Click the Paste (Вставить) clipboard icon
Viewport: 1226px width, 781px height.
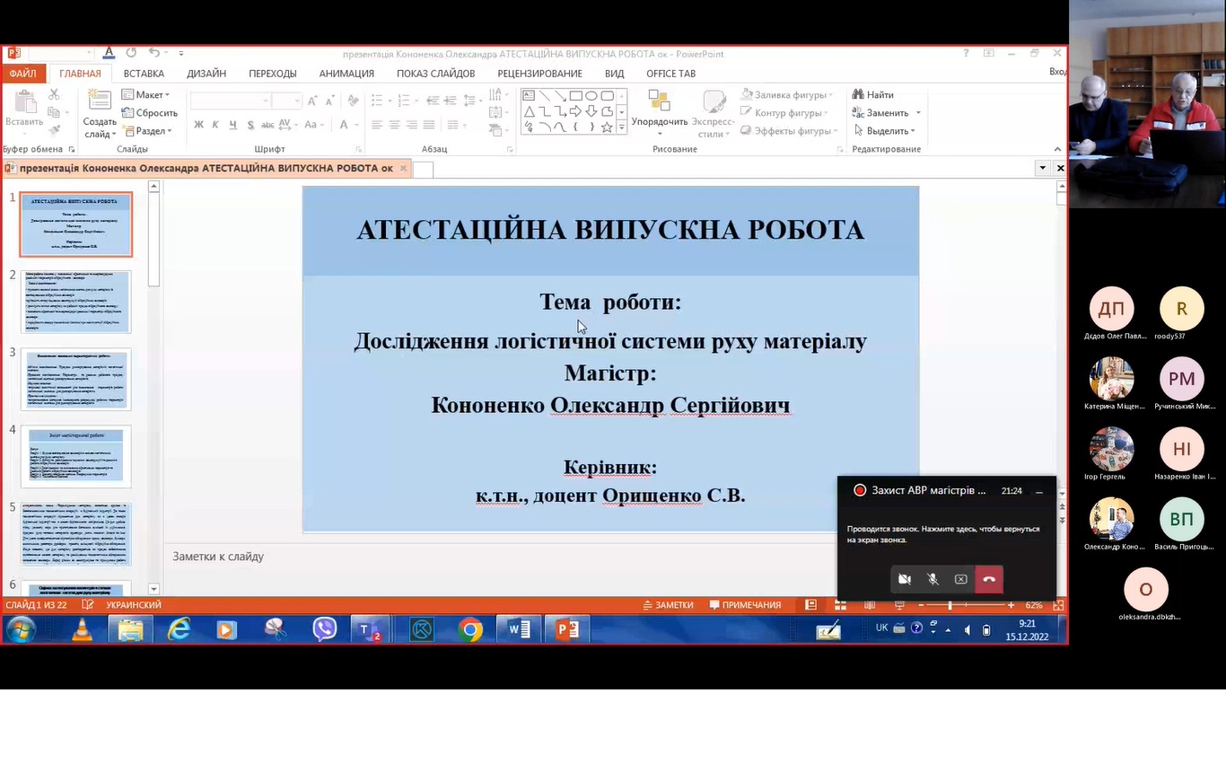coord(24,103)
